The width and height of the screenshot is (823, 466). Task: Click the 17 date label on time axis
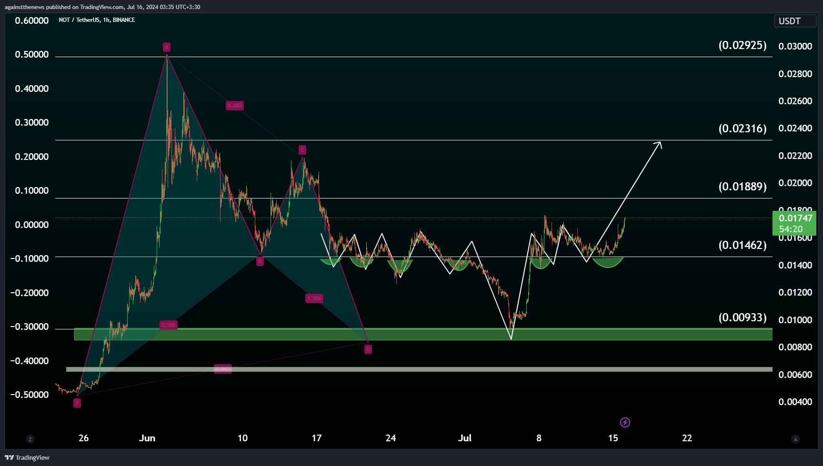(x=317, y=438)
